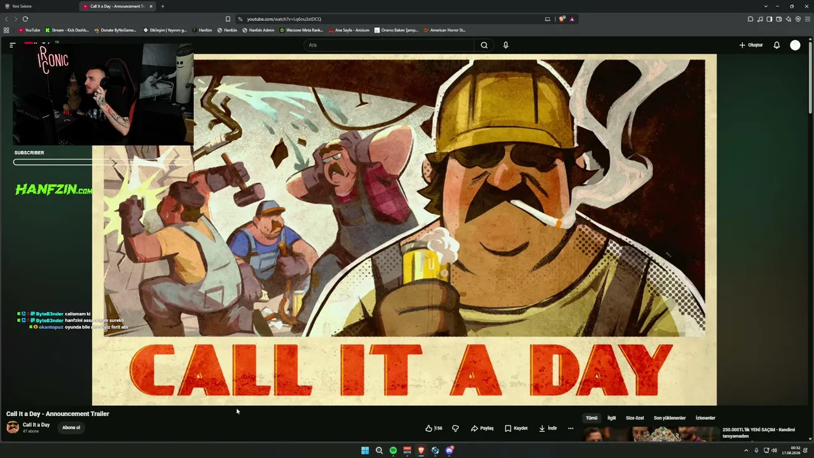814x458 pixels.
Task: Open the Donate ByNoGame bookmark
Action: [x=115, y=30]
